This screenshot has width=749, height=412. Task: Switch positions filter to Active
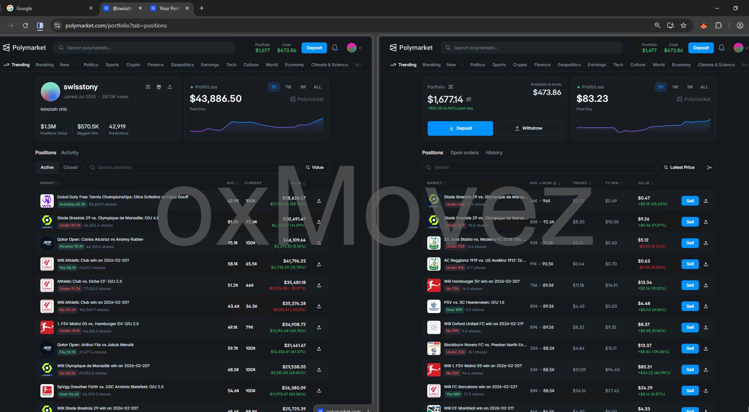coord(47,167)
